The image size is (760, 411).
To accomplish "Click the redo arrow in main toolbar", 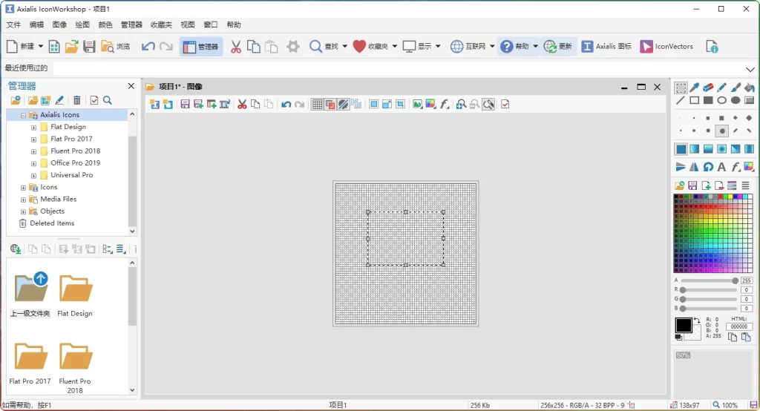I will coord(166,47).
